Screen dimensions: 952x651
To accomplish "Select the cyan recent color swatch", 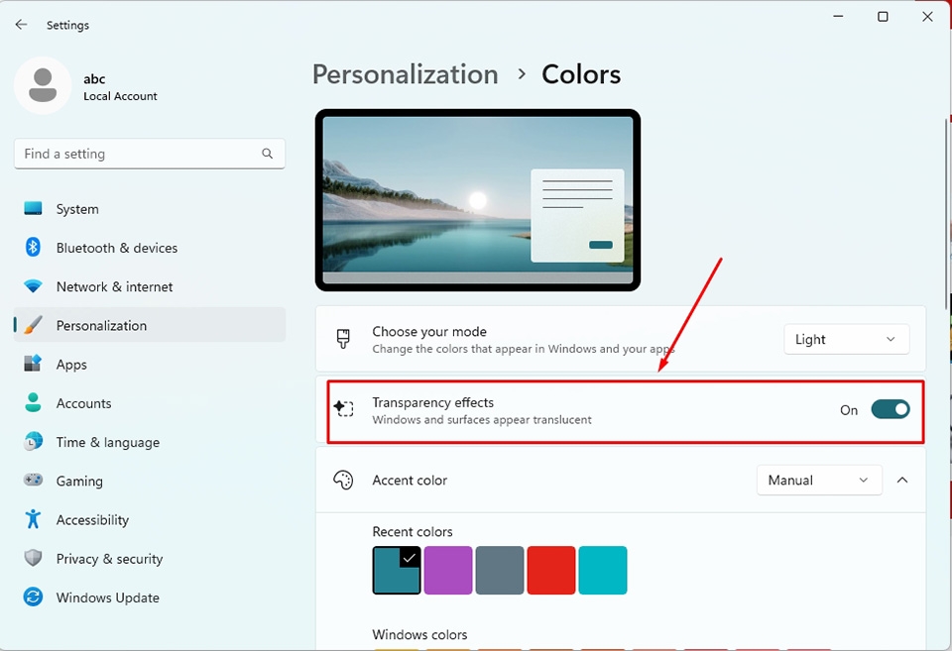I will 603,570.
